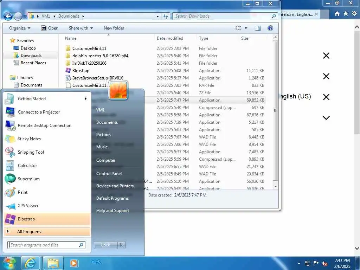Click the refresh button beside the address bar
The height and width of the screenshot is (270, 360).
[x=166, y=16]
